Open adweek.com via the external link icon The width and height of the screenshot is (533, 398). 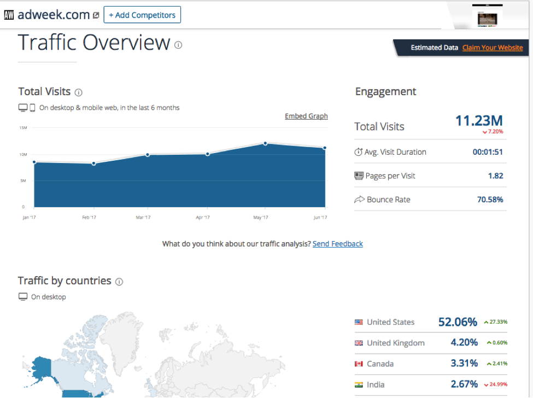(x=96, y=15)
